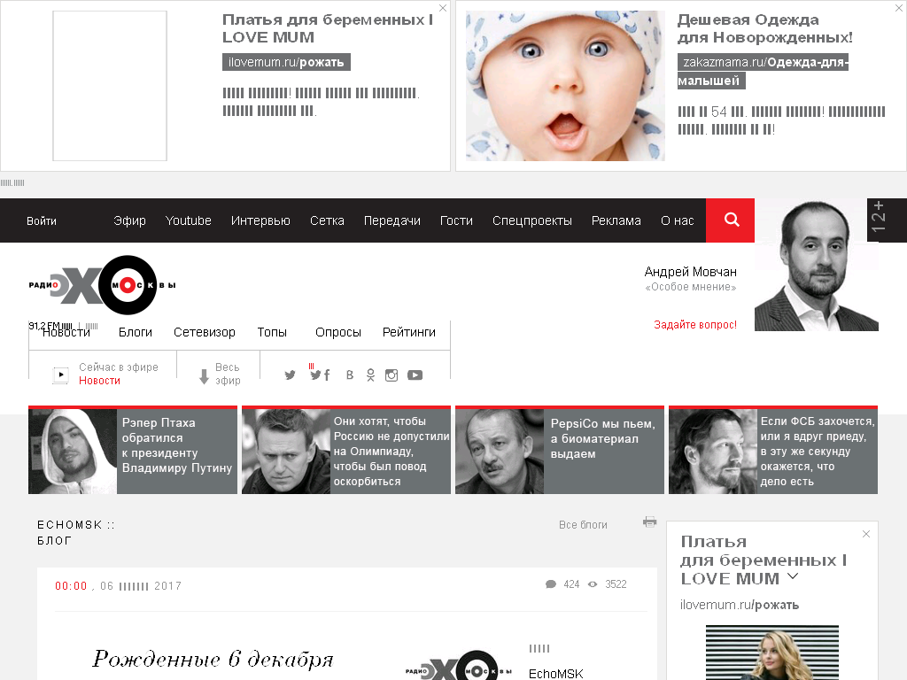Click the download arrow Весь эфир

(x=204, y=376)
